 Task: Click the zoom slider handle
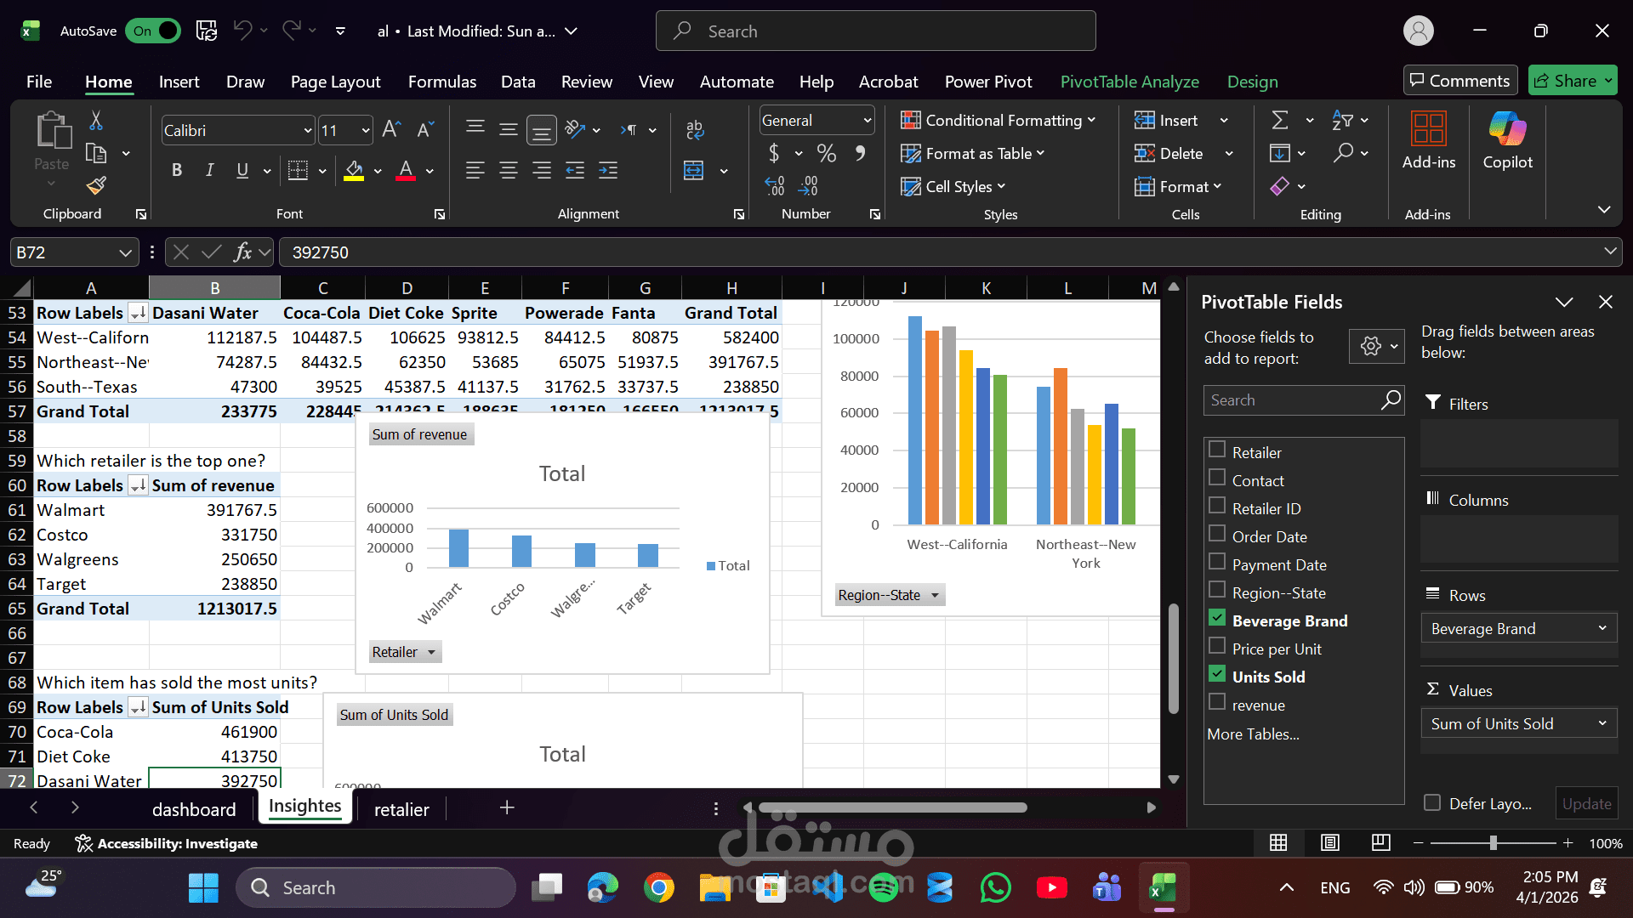(1493, 842)
